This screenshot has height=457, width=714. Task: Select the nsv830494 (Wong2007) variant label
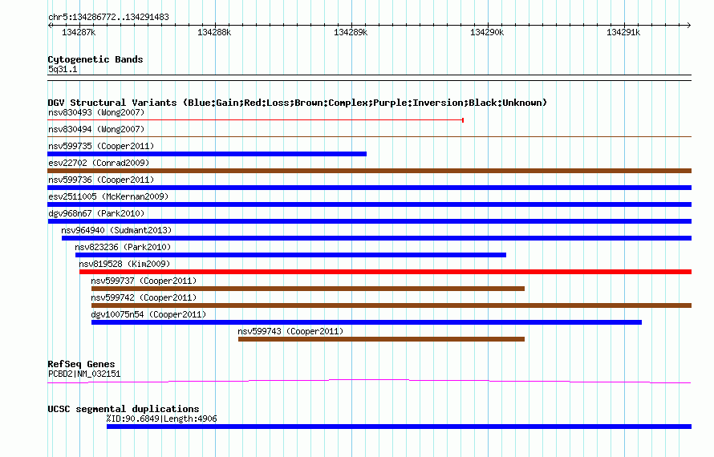click(96, 129)
